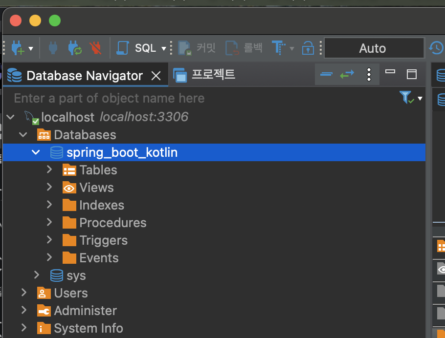Viewport: 445px width, 338px height.
Task: Open the navigator view menu dots
Action: coord(369,75)
